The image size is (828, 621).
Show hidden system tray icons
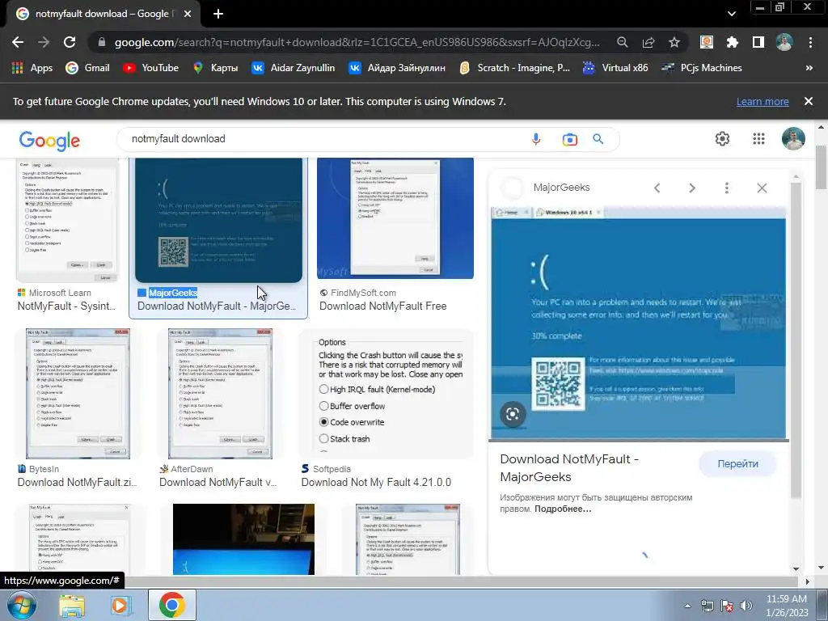pos(687,606)
